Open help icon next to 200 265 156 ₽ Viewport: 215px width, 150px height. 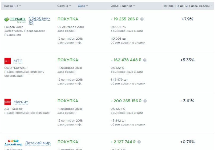coord(145,101)
